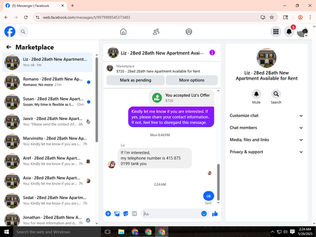Choose a GIF in the composer
The height and width of the screenshot is (237, 316).
point(135,214)
